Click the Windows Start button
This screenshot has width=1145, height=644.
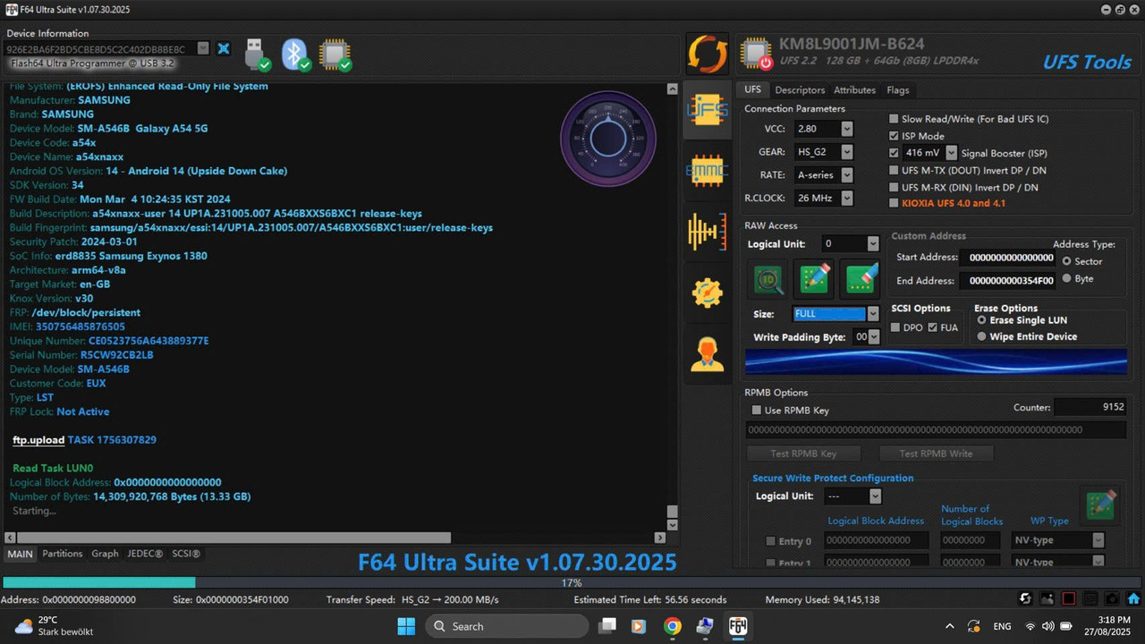tap(406, 626)
